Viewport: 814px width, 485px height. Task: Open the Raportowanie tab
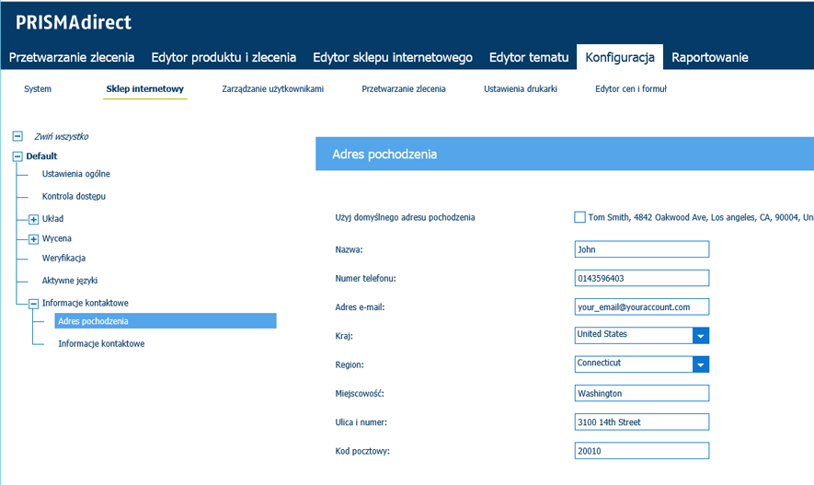pos(710,57)
